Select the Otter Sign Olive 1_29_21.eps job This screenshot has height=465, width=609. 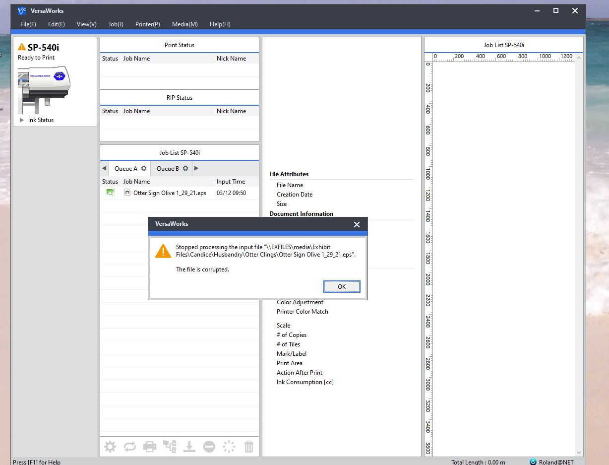point(170,193)
